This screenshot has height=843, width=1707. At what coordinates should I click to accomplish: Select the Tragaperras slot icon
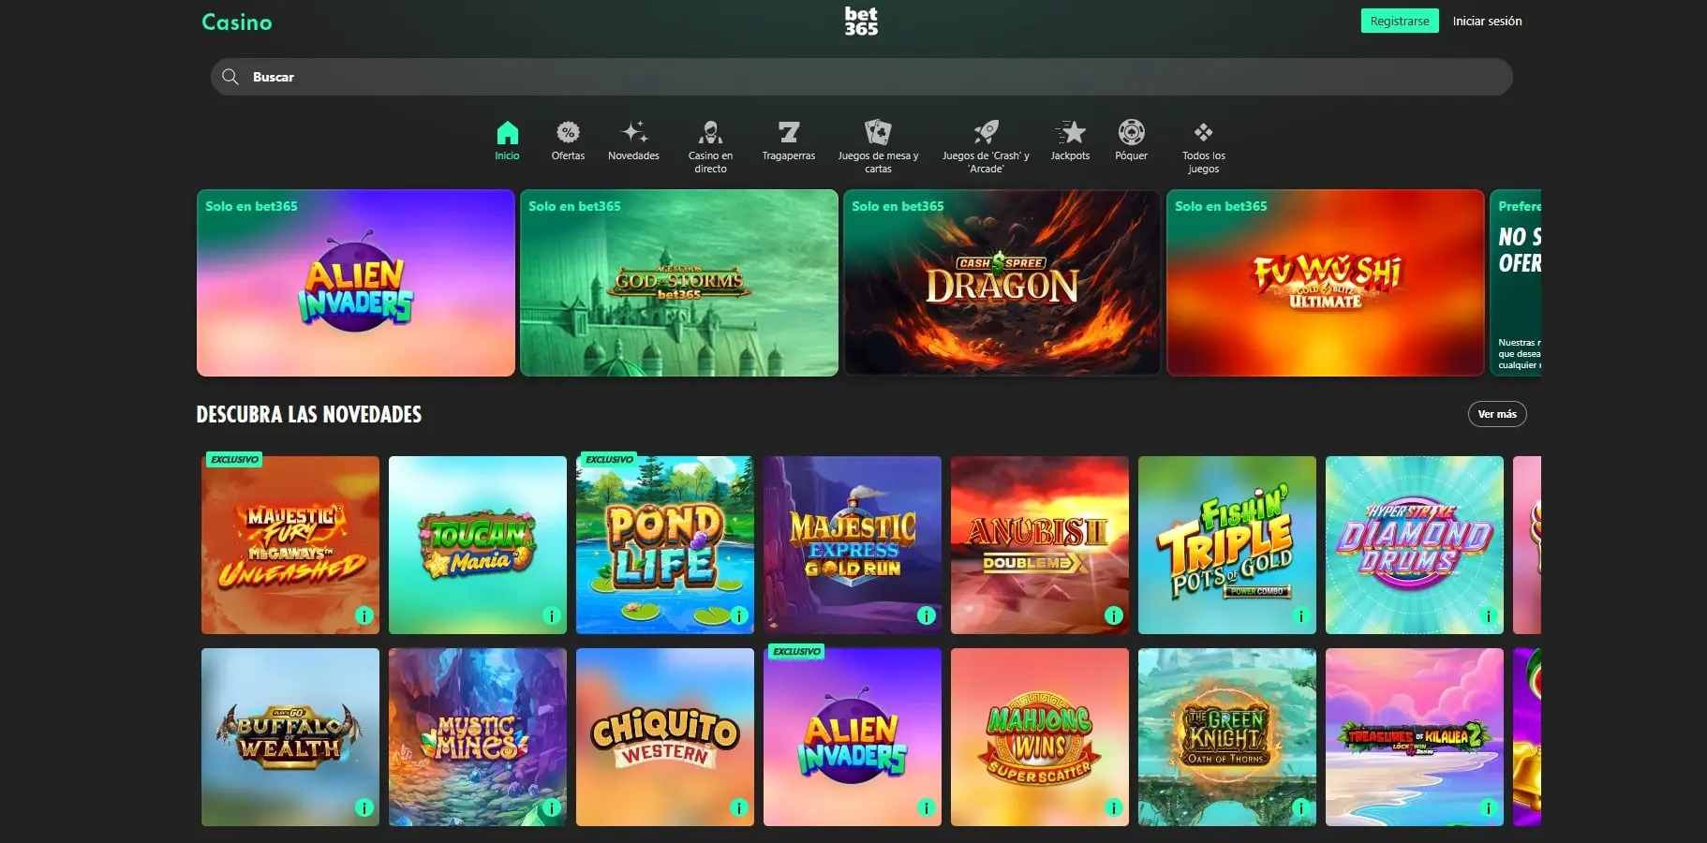(x=788, y=131)
